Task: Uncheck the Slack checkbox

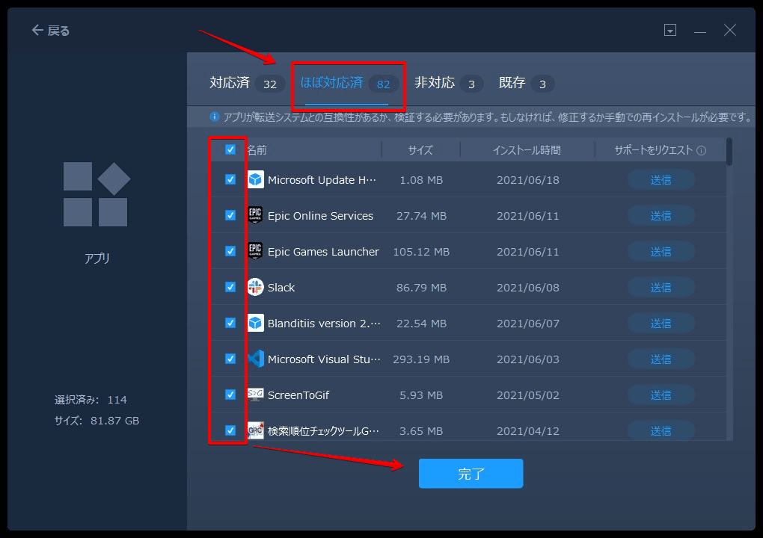Action: tap(230, 287)
